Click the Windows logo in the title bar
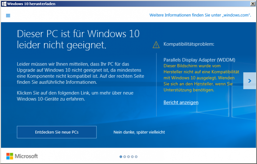The width and height of the screenshot is (257, 164). (4, 4)
